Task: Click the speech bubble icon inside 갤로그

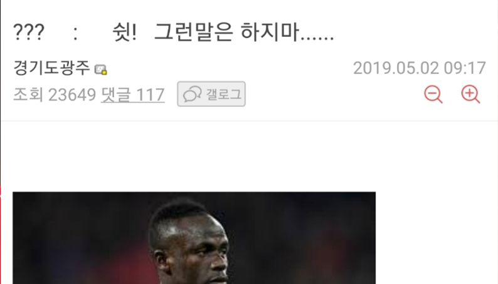Action: (193, 94)
